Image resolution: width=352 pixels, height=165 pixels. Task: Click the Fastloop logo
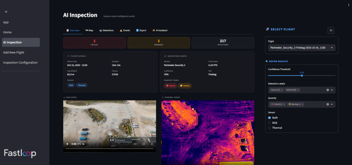click(20, 153)
